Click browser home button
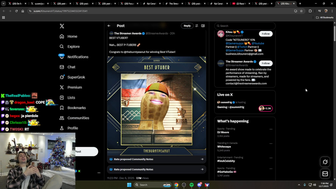This screenshot has height=189, width=336. [x=23, y=11]
